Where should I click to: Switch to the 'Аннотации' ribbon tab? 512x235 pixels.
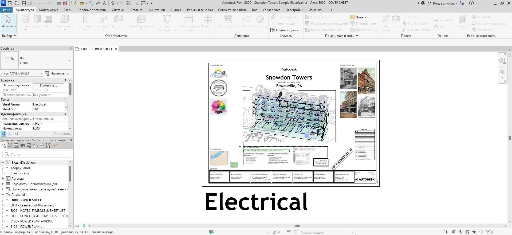point(157,10)
